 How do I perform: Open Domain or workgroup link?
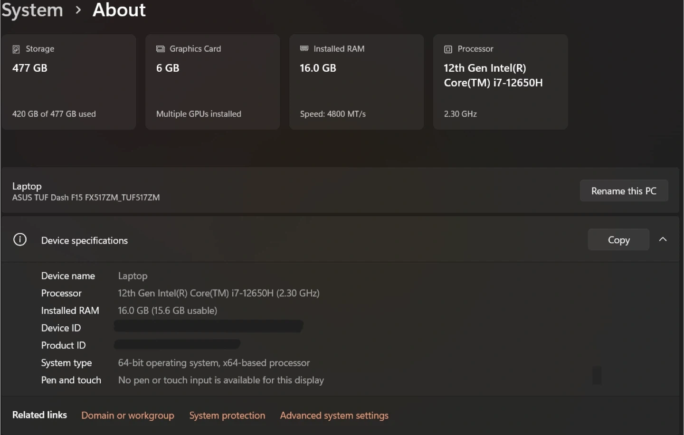pos(128,416)
